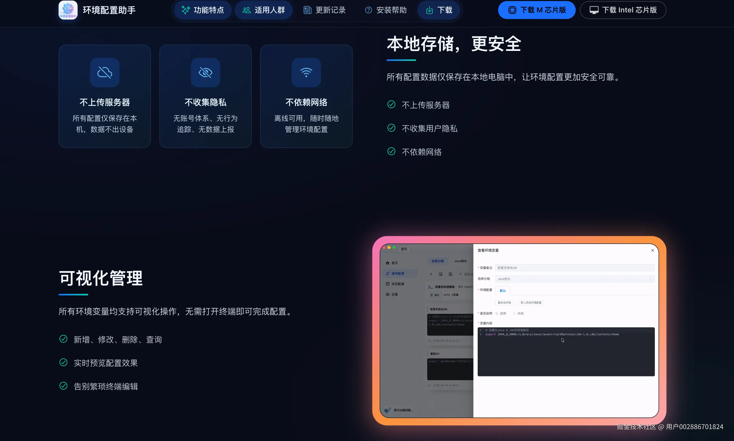
Task: Click 下载 Intel 芯片版 button
Action: coord(623,10)
